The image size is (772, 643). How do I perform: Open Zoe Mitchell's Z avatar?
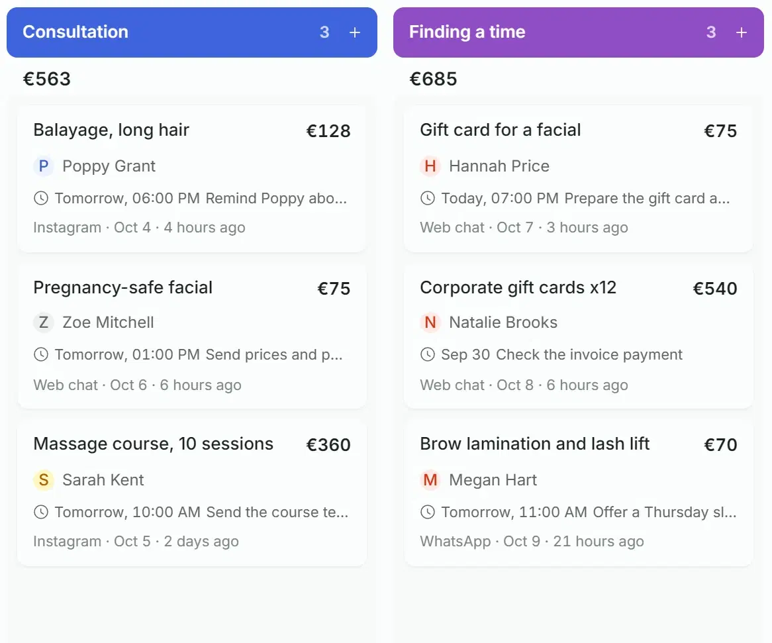click(x=43, y=322)
